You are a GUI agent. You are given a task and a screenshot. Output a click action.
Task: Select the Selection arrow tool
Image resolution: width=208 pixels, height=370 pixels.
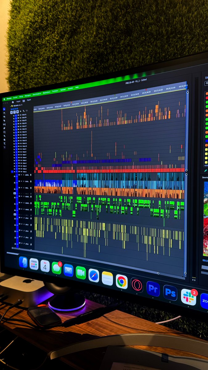tap(4, 109)
